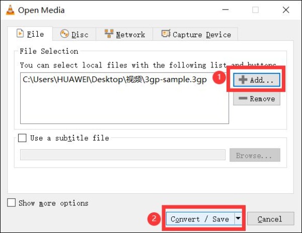
Task: Click the disc icon on Disc tab
Action: point(64,34)
